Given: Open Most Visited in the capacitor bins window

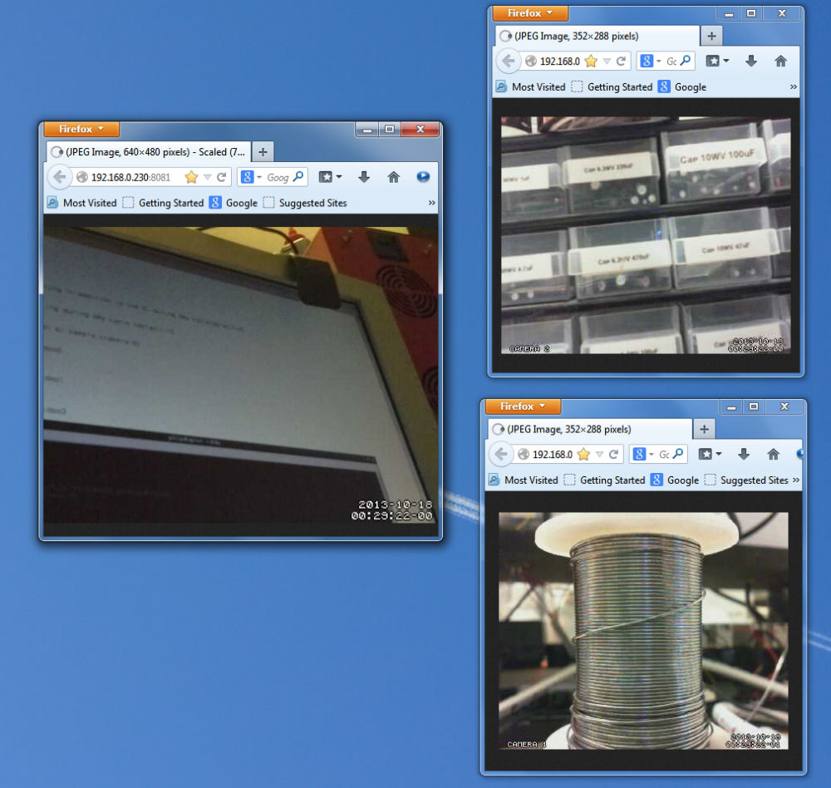Looking at the screenshot, I should (x=530, y=86).
